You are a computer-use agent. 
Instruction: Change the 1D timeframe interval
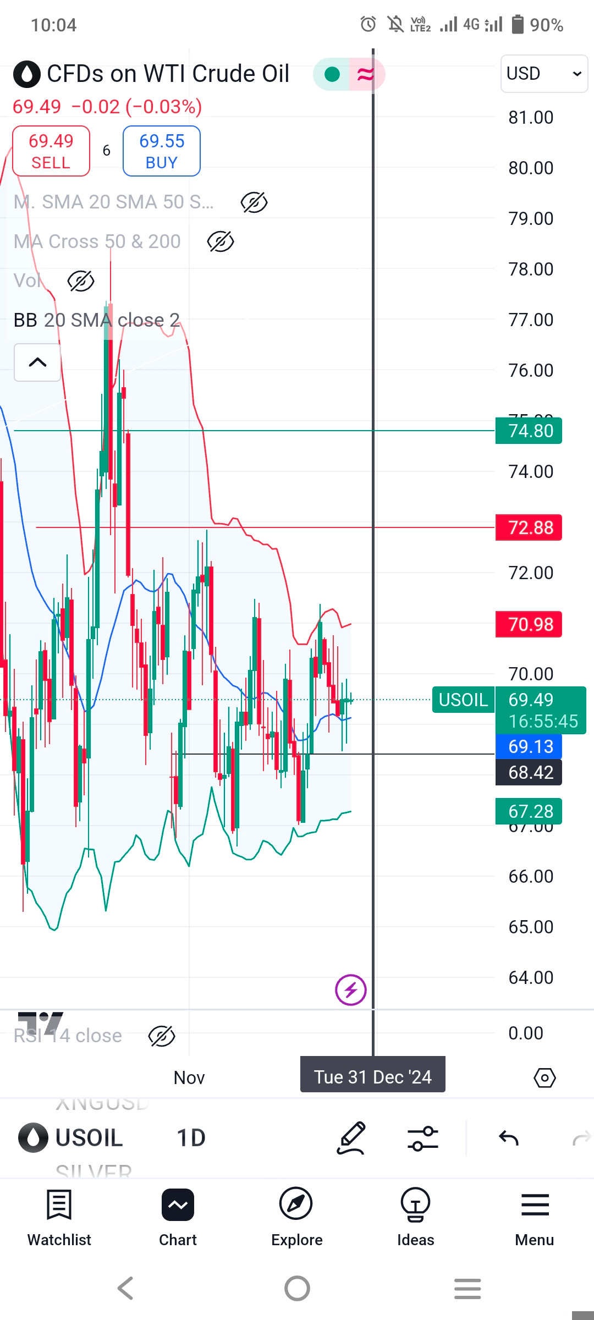click(x=191, y=1138)
